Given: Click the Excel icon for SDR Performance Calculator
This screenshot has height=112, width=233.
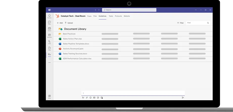Looking at the screenshot, I should 60,59.
